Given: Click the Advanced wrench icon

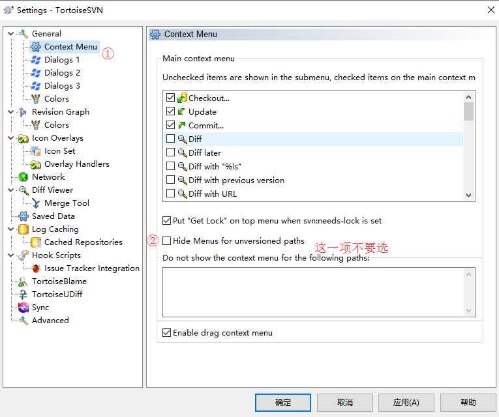Looking at the screenshot, I should (x=23, y=321).
